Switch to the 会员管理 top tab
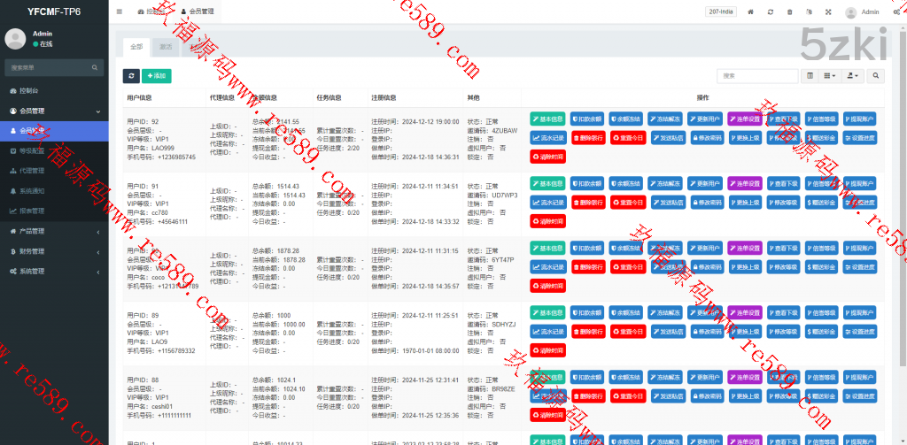Image resolution: width=907 pixels, height=445 pixels. coord(198,12)
